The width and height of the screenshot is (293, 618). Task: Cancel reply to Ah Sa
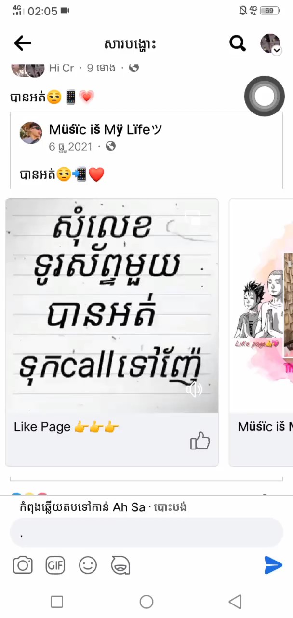click(170, 507)
